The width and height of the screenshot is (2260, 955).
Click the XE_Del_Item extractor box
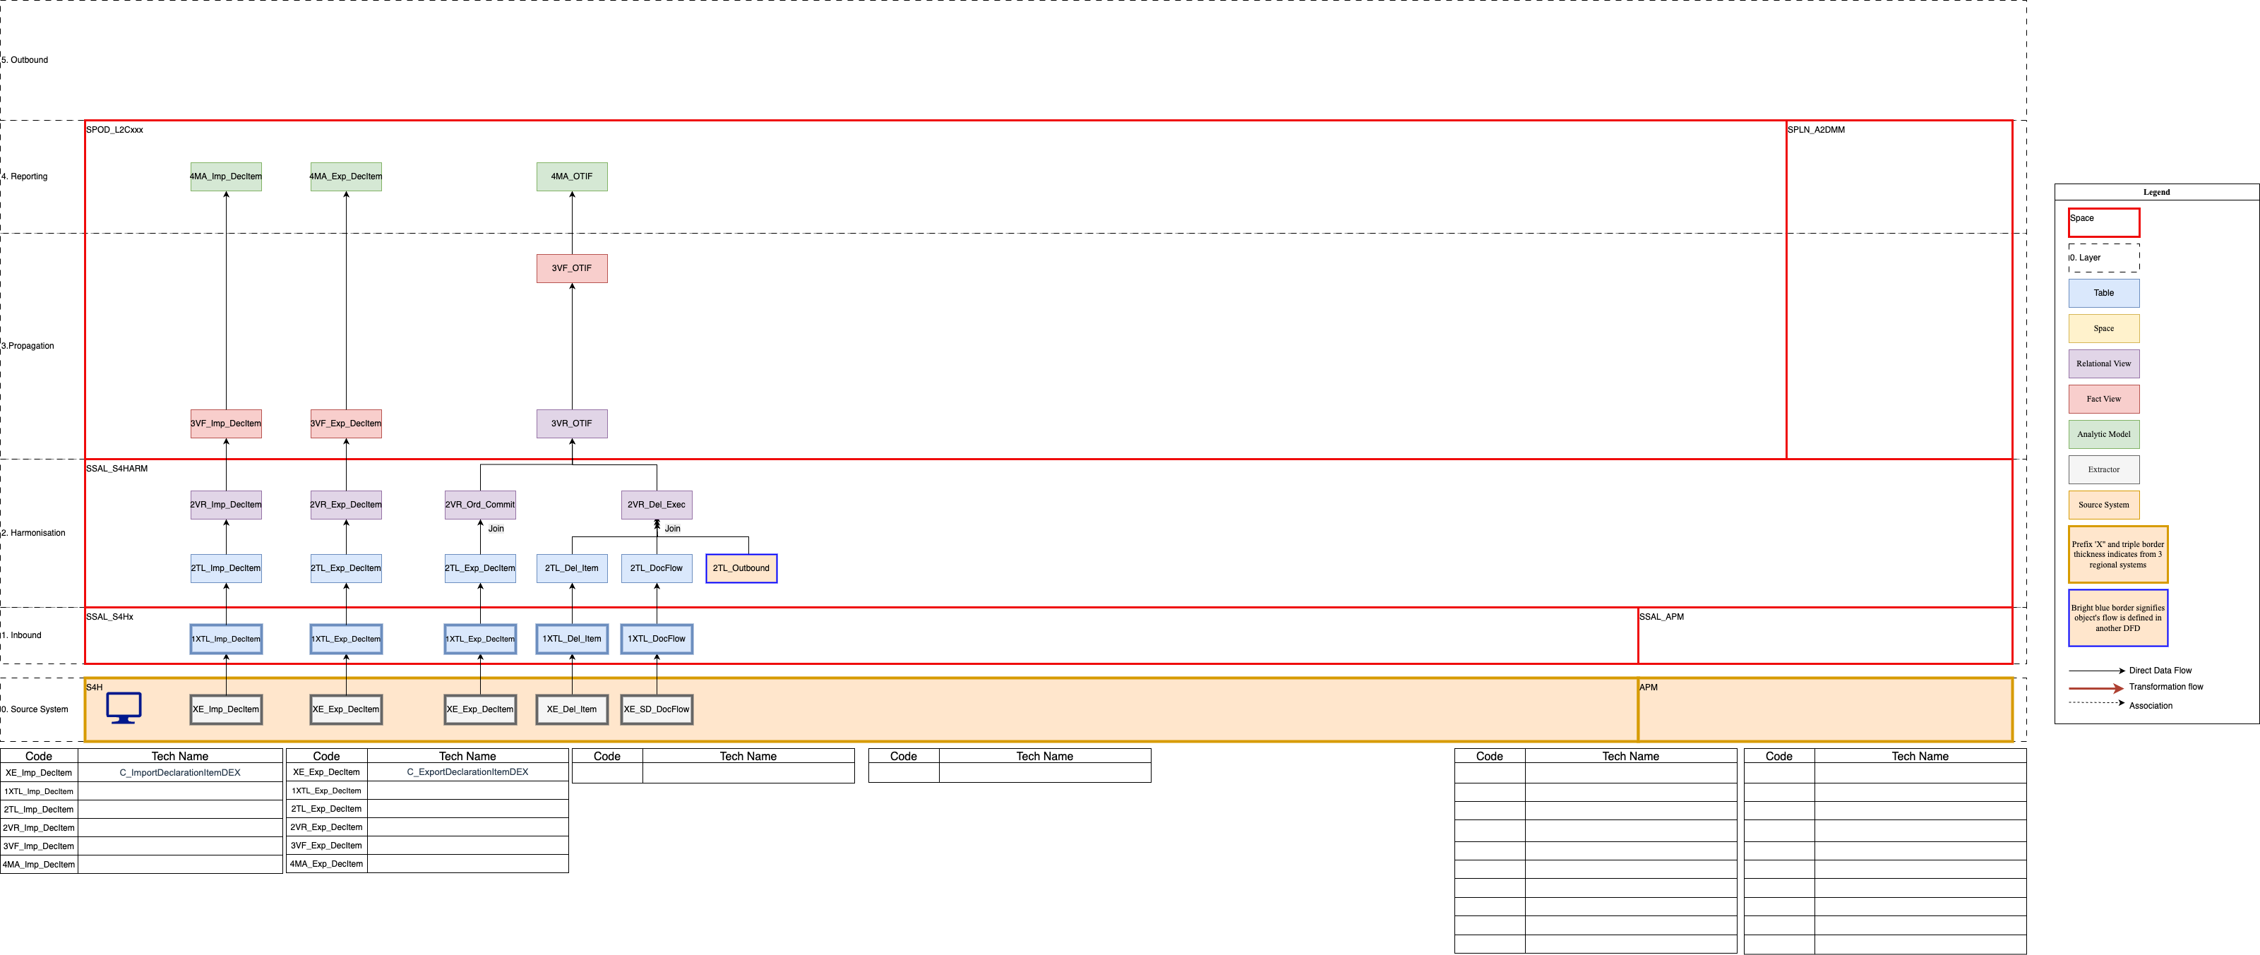coord(571,709)
